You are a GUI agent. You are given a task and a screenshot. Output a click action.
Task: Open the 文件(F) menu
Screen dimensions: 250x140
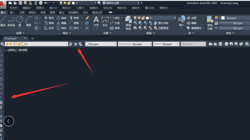point(14,8)
